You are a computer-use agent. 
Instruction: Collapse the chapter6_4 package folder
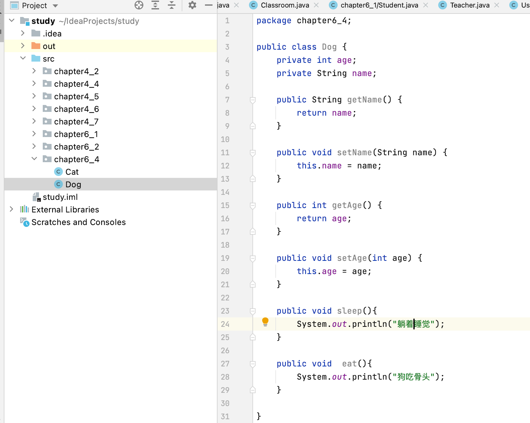tap(34, 159)
